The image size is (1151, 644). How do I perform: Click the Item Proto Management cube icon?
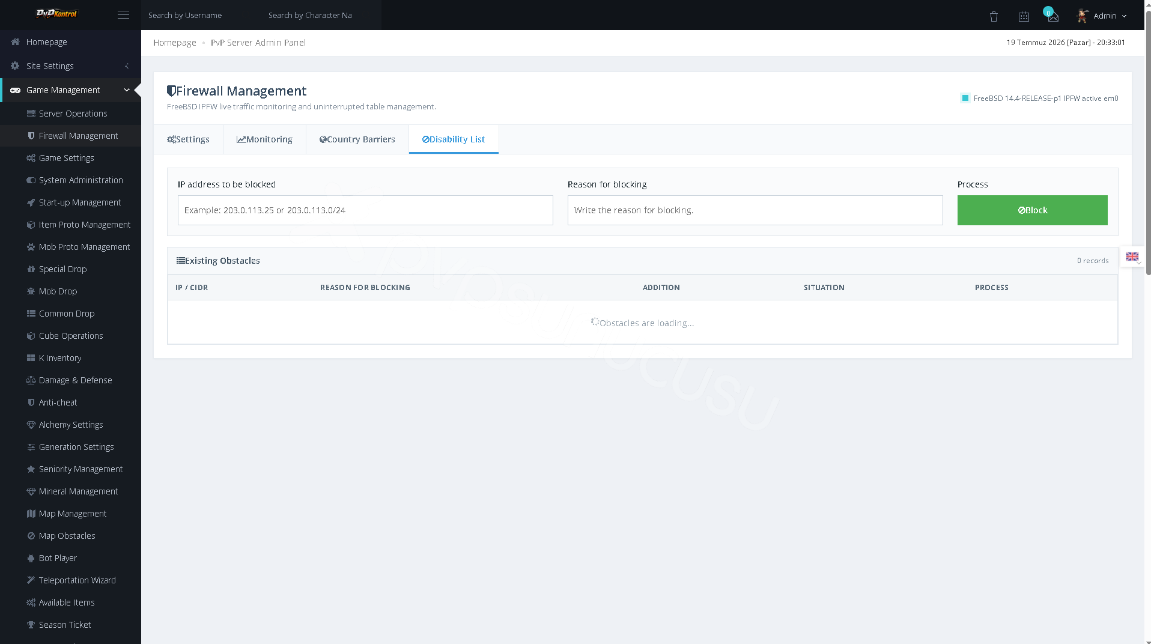31,225
